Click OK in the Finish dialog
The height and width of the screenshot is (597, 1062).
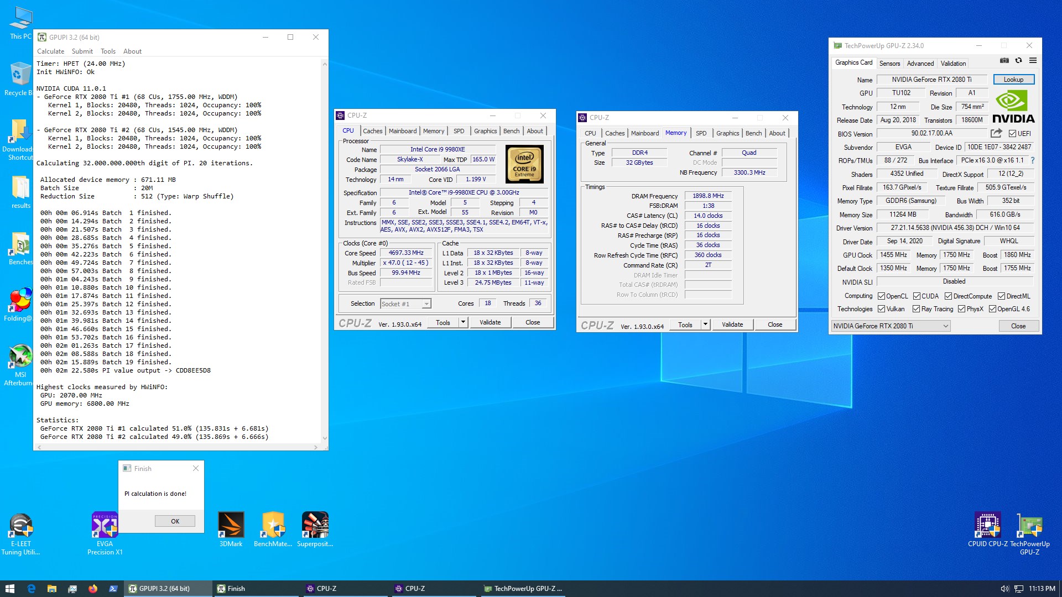tap(175, 521)
